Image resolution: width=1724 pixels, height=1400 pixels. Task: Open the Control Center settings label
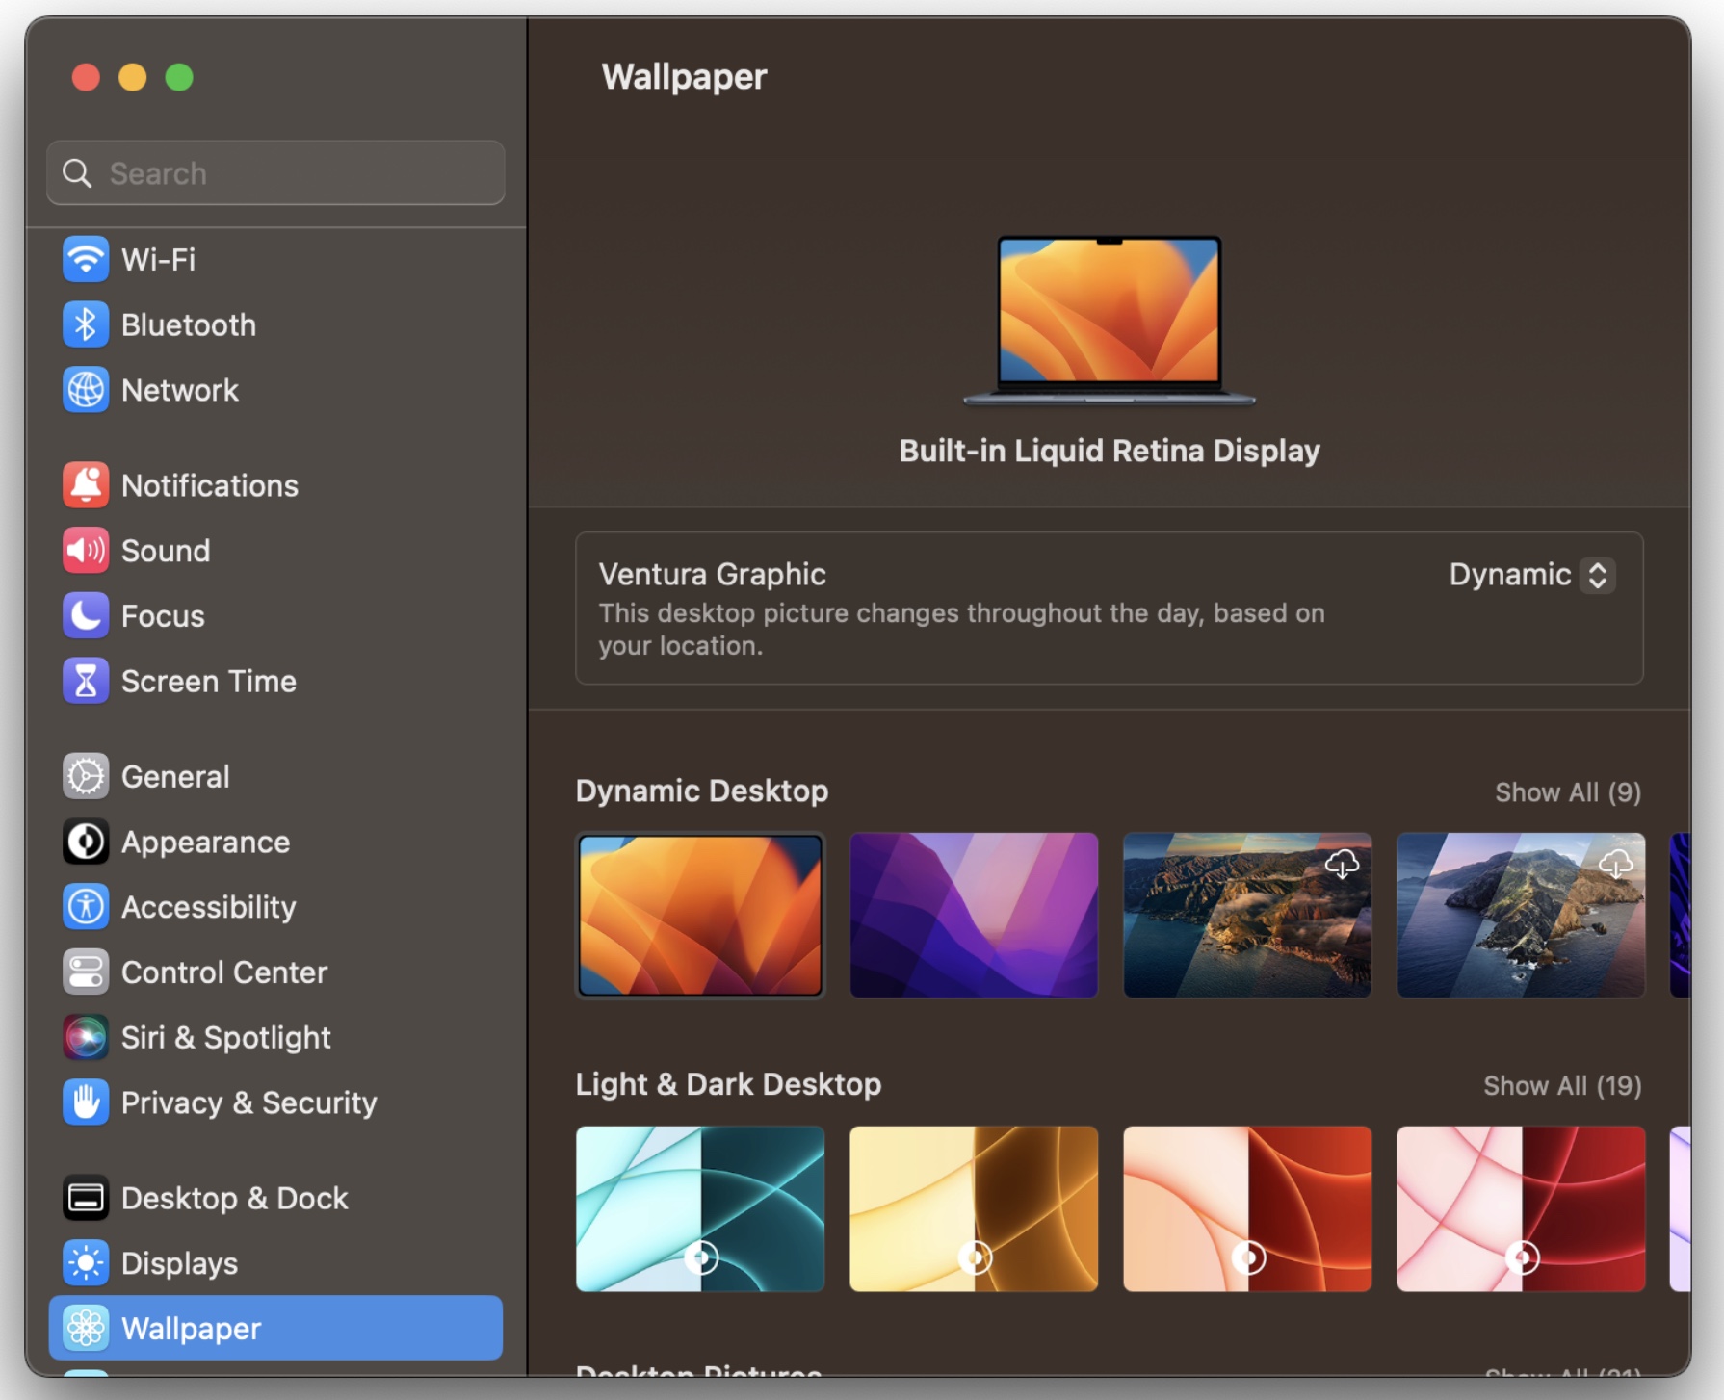point(224,972)
